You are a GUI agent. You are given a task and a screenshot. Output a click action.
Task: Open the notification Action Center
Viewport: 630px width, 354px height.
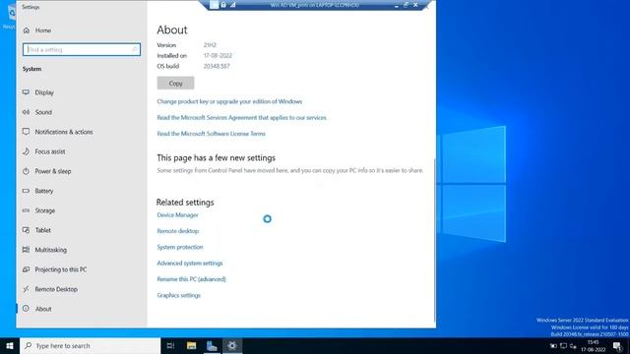[x=617, y=345]
